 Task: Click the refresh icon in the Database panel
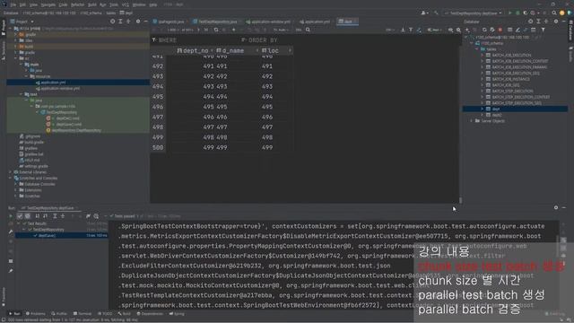[484, 30]
